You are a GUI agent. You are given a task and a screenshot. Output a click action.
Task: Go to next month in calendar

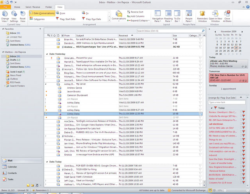(x=242, y=32)
